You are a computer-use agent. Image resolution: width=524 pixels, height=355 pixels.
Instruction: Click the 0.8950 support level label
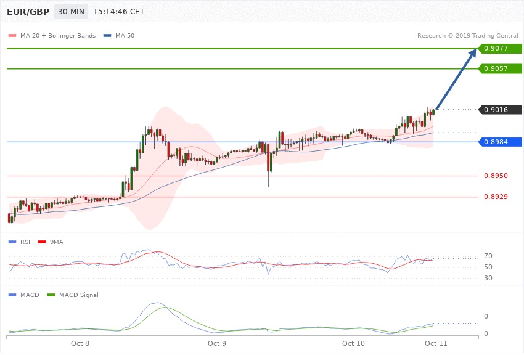[496, 176]
